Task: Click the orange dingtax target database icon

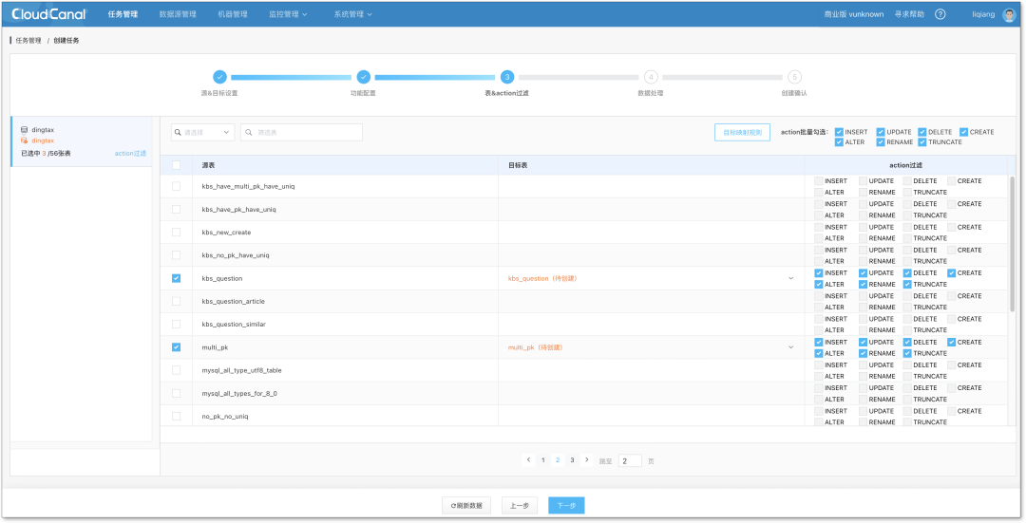Action: [24, 140]
